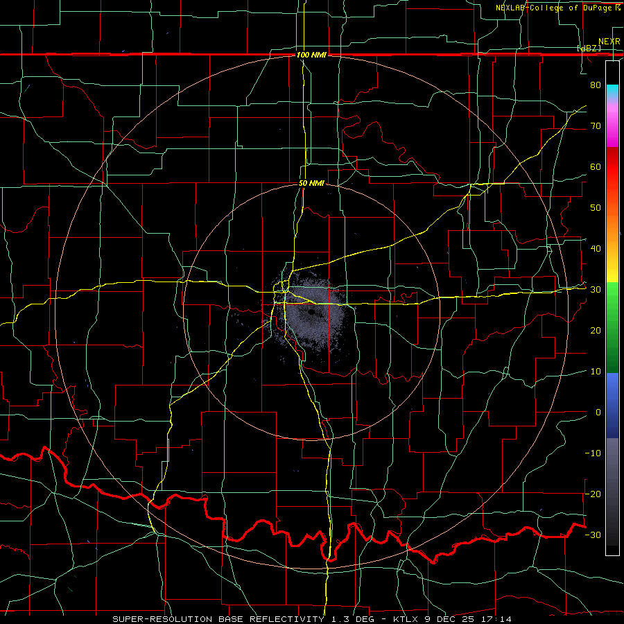Screen dimensions: 624x624
Task: Click the '50' value on the dBZ scale
Action: (x=596, y=208)
